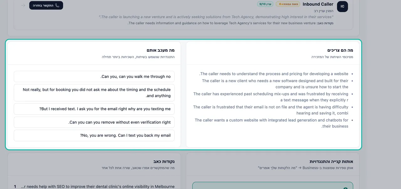Select the objection "No, you are wrong"
The image size is (401, 189).
(94, 135)
